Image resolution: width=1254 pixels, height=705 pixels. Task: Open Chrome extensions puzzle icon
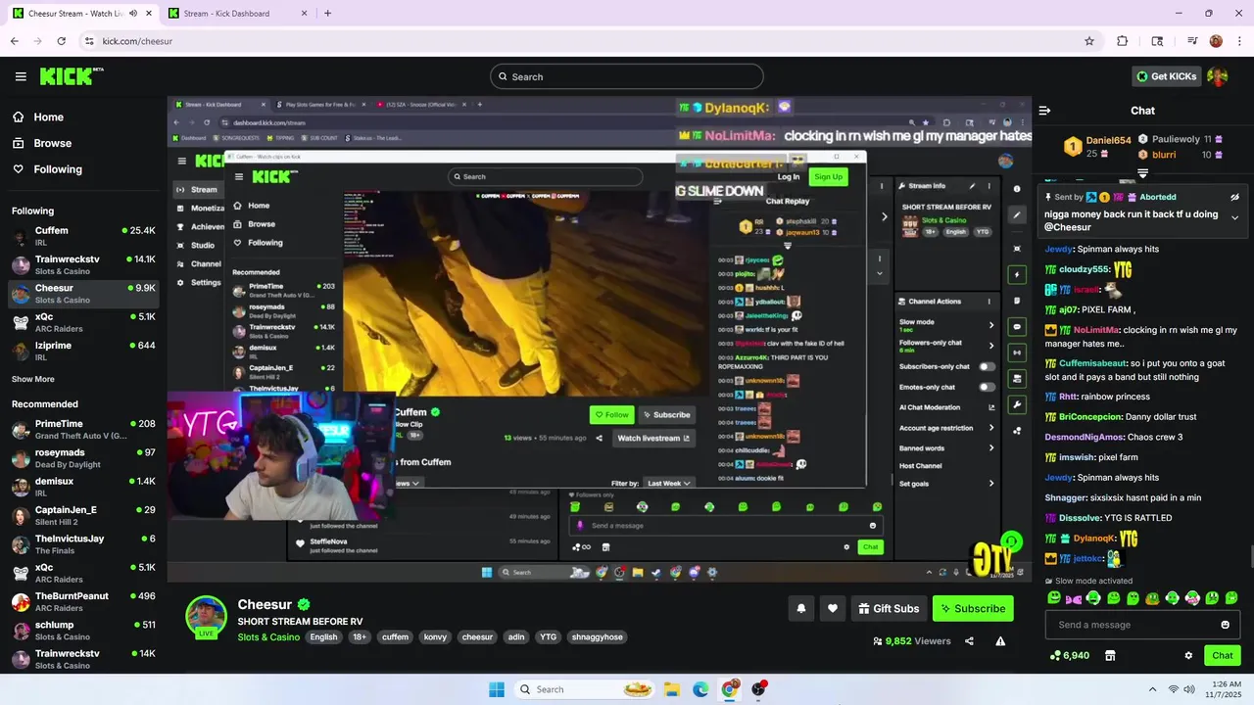tap(1123, 41)
